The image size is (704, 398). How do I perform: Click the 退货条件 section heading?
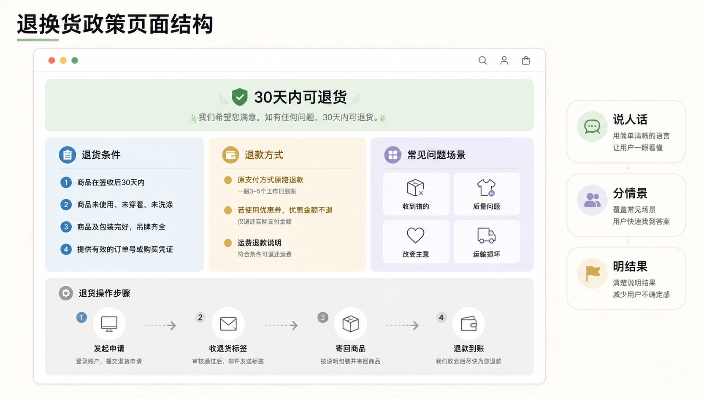tap(101, 155)
